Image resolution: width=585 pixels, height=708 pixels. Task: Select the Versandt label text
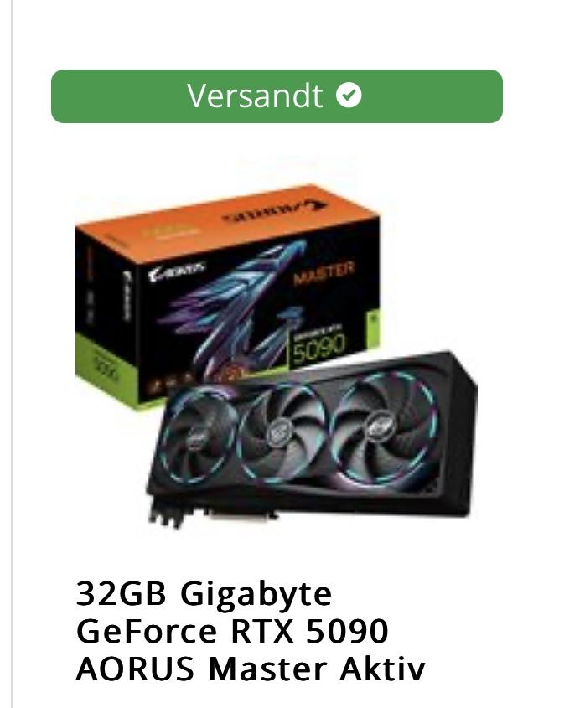[x=256, y=96]
